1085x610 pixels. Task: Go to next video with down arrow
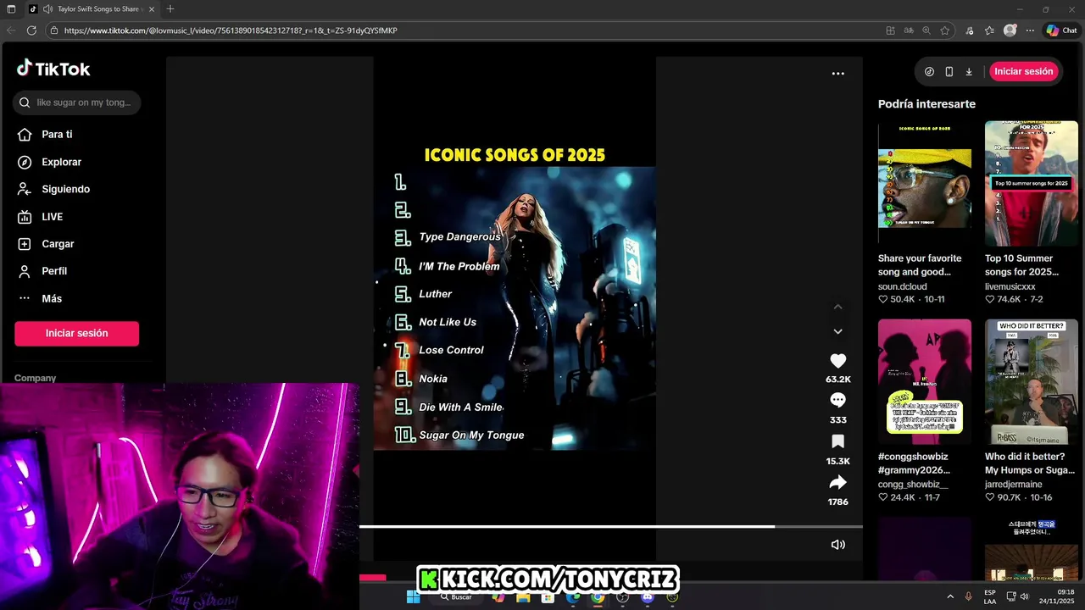[837, 331]
